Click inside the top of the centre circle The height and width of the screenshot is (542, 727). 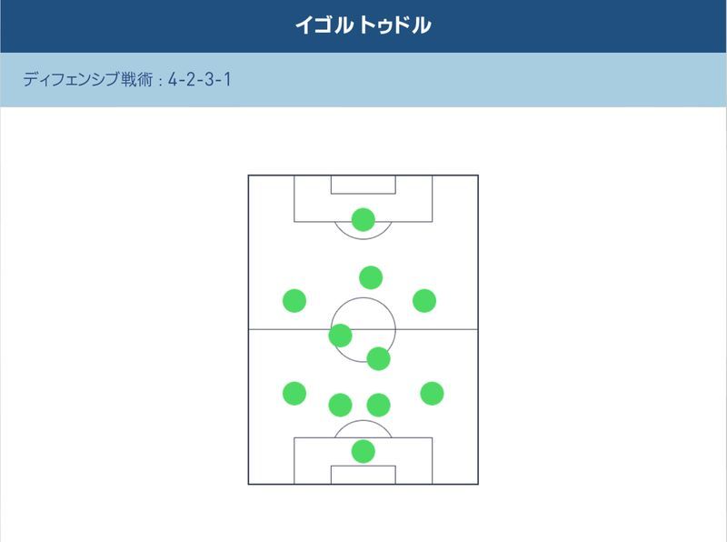coord(363,307)
